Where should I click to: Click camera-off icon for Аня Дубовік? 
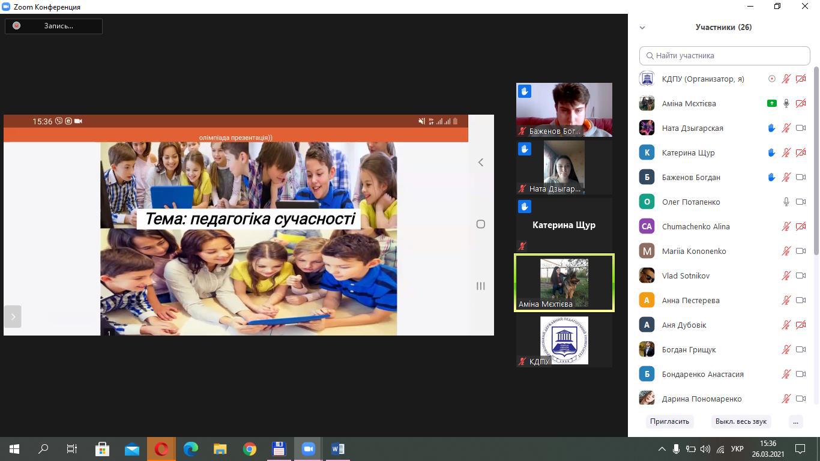pyautogui.click(x=801, y=325)
